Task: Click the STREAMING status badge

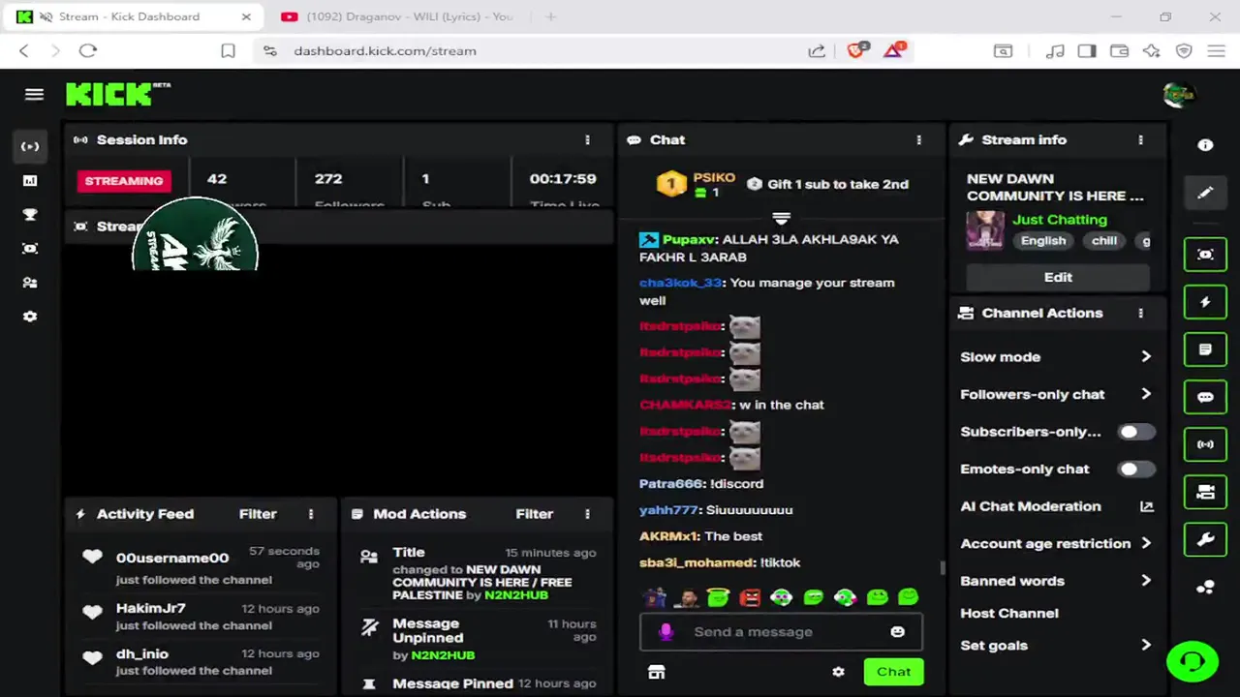Action: (124, 181)
